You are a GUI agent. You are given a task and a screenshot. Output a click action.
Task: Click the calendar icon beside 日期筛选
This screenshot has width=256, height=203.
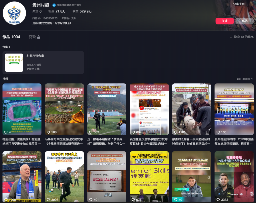238,79
